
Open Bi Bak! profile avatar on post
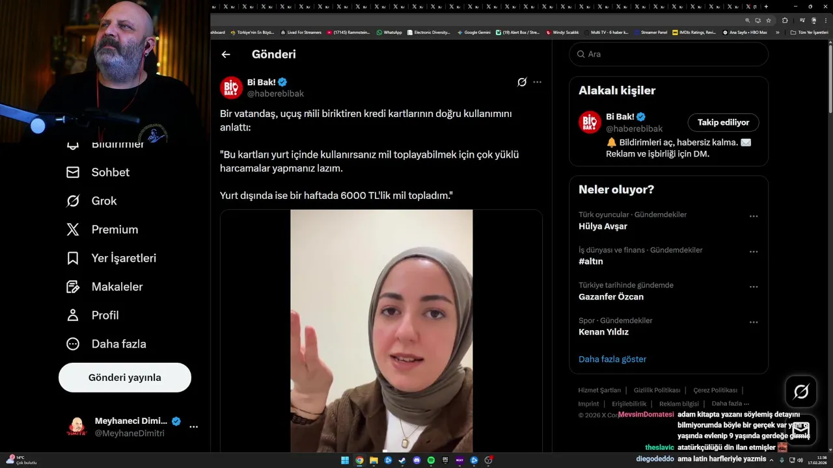tap(231, 87)
